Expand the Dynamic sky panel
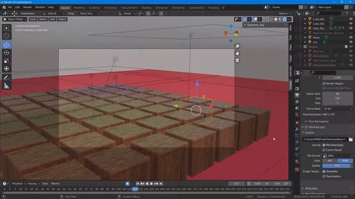Screen dimensions: 355x199 pyautogui.click(x=255, y=25)
